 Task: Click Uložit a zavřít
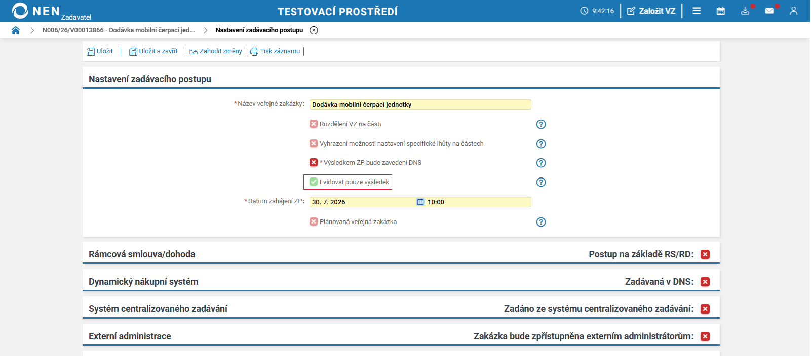[x=153, y=51]
